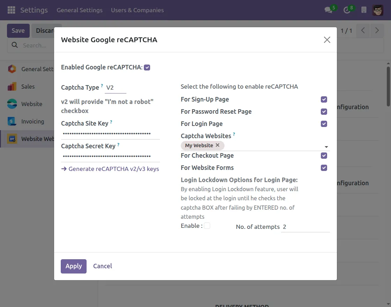Viewport: 391px width, 307px height.
Task: Open Users & Companies menu
Action: click(138, 10)
